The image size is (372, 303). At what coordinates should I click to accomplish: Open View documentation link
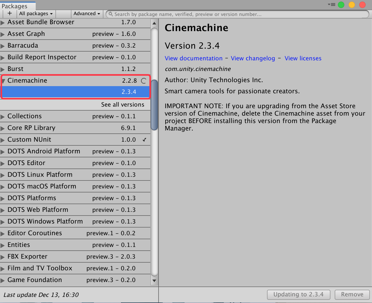(193, 58)
